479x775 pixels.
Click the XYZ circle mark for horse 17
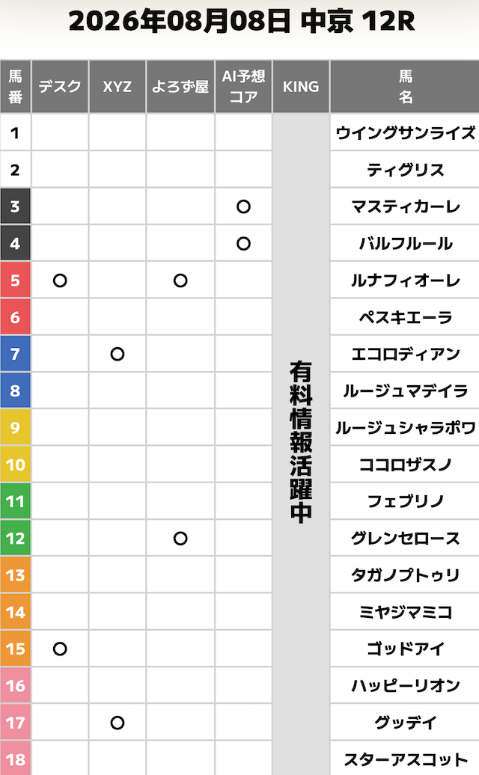coord(118,723)
